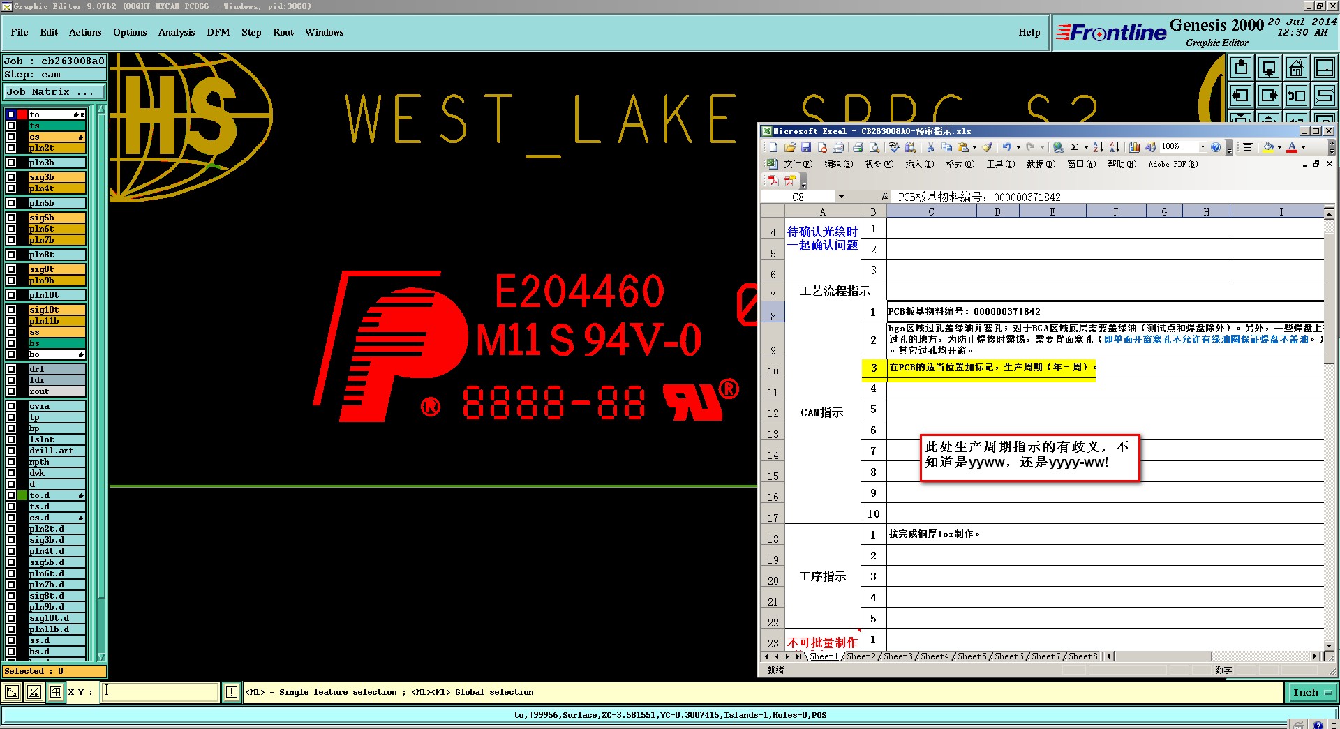Screen dimensions: 1340x729
Task: Click the XY window layout icon
Action: click(x=1324, y=68)
